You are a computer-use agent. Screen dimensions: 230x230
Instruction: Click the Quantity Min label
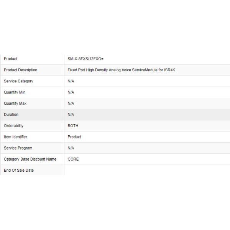15,92
